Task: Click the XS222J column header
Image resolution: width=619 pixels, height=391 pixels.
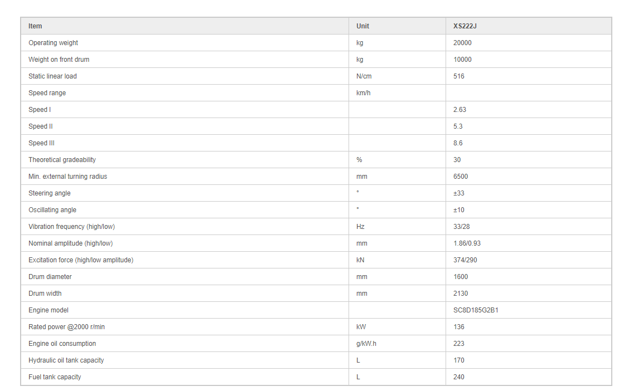Action: [x=465, y=26]
